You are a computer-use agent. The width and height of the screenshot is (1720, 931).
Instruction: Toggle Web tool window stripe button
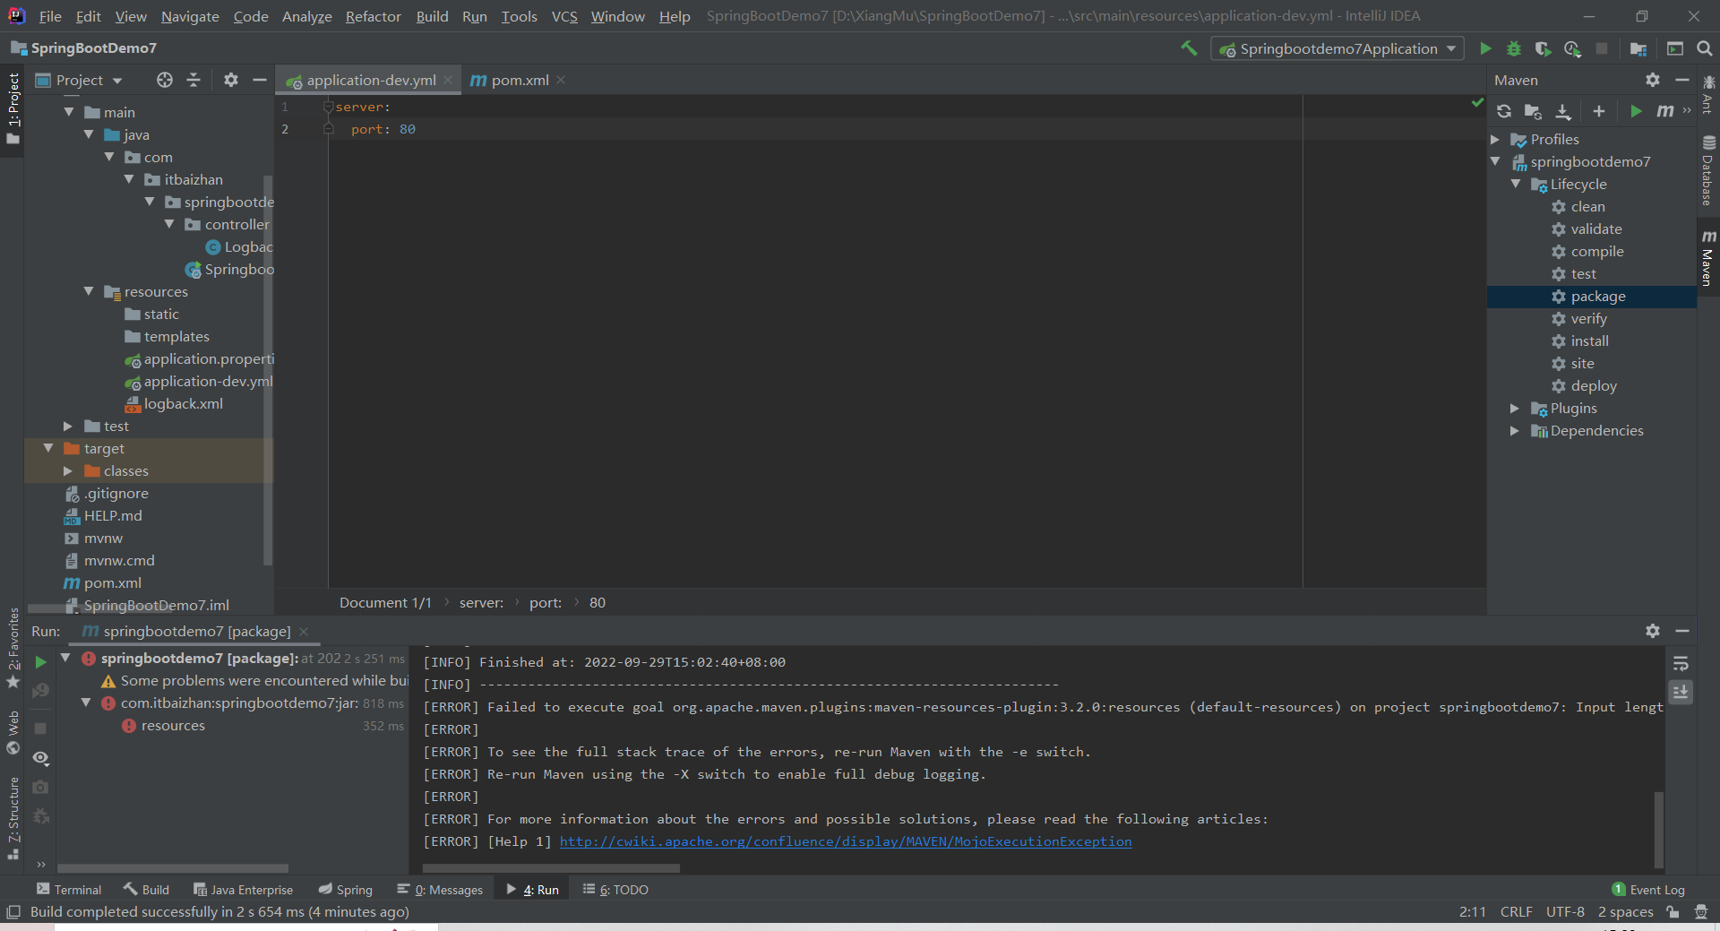pyautogui.click(x=13, y=733)
